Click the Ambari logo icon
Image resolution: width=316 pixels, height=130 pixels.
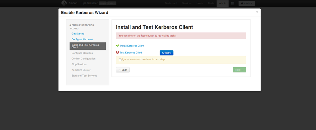64,3
